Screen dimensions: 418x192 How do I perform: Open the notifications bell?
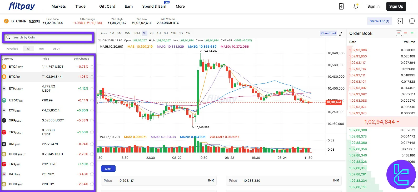click(356, 6)
